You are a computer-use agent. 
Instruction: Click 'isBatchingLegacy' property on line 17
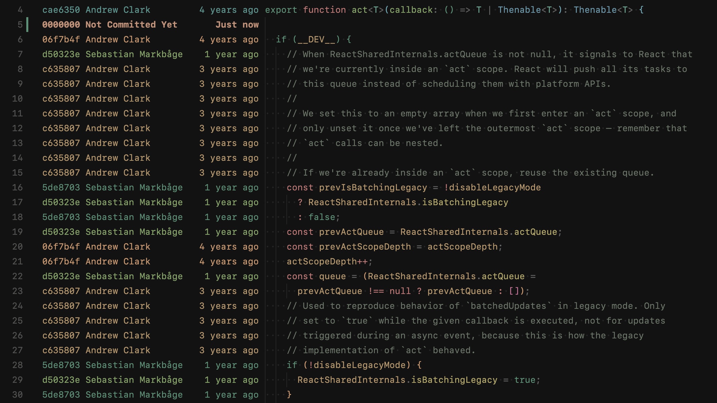[x=465, y=202]
